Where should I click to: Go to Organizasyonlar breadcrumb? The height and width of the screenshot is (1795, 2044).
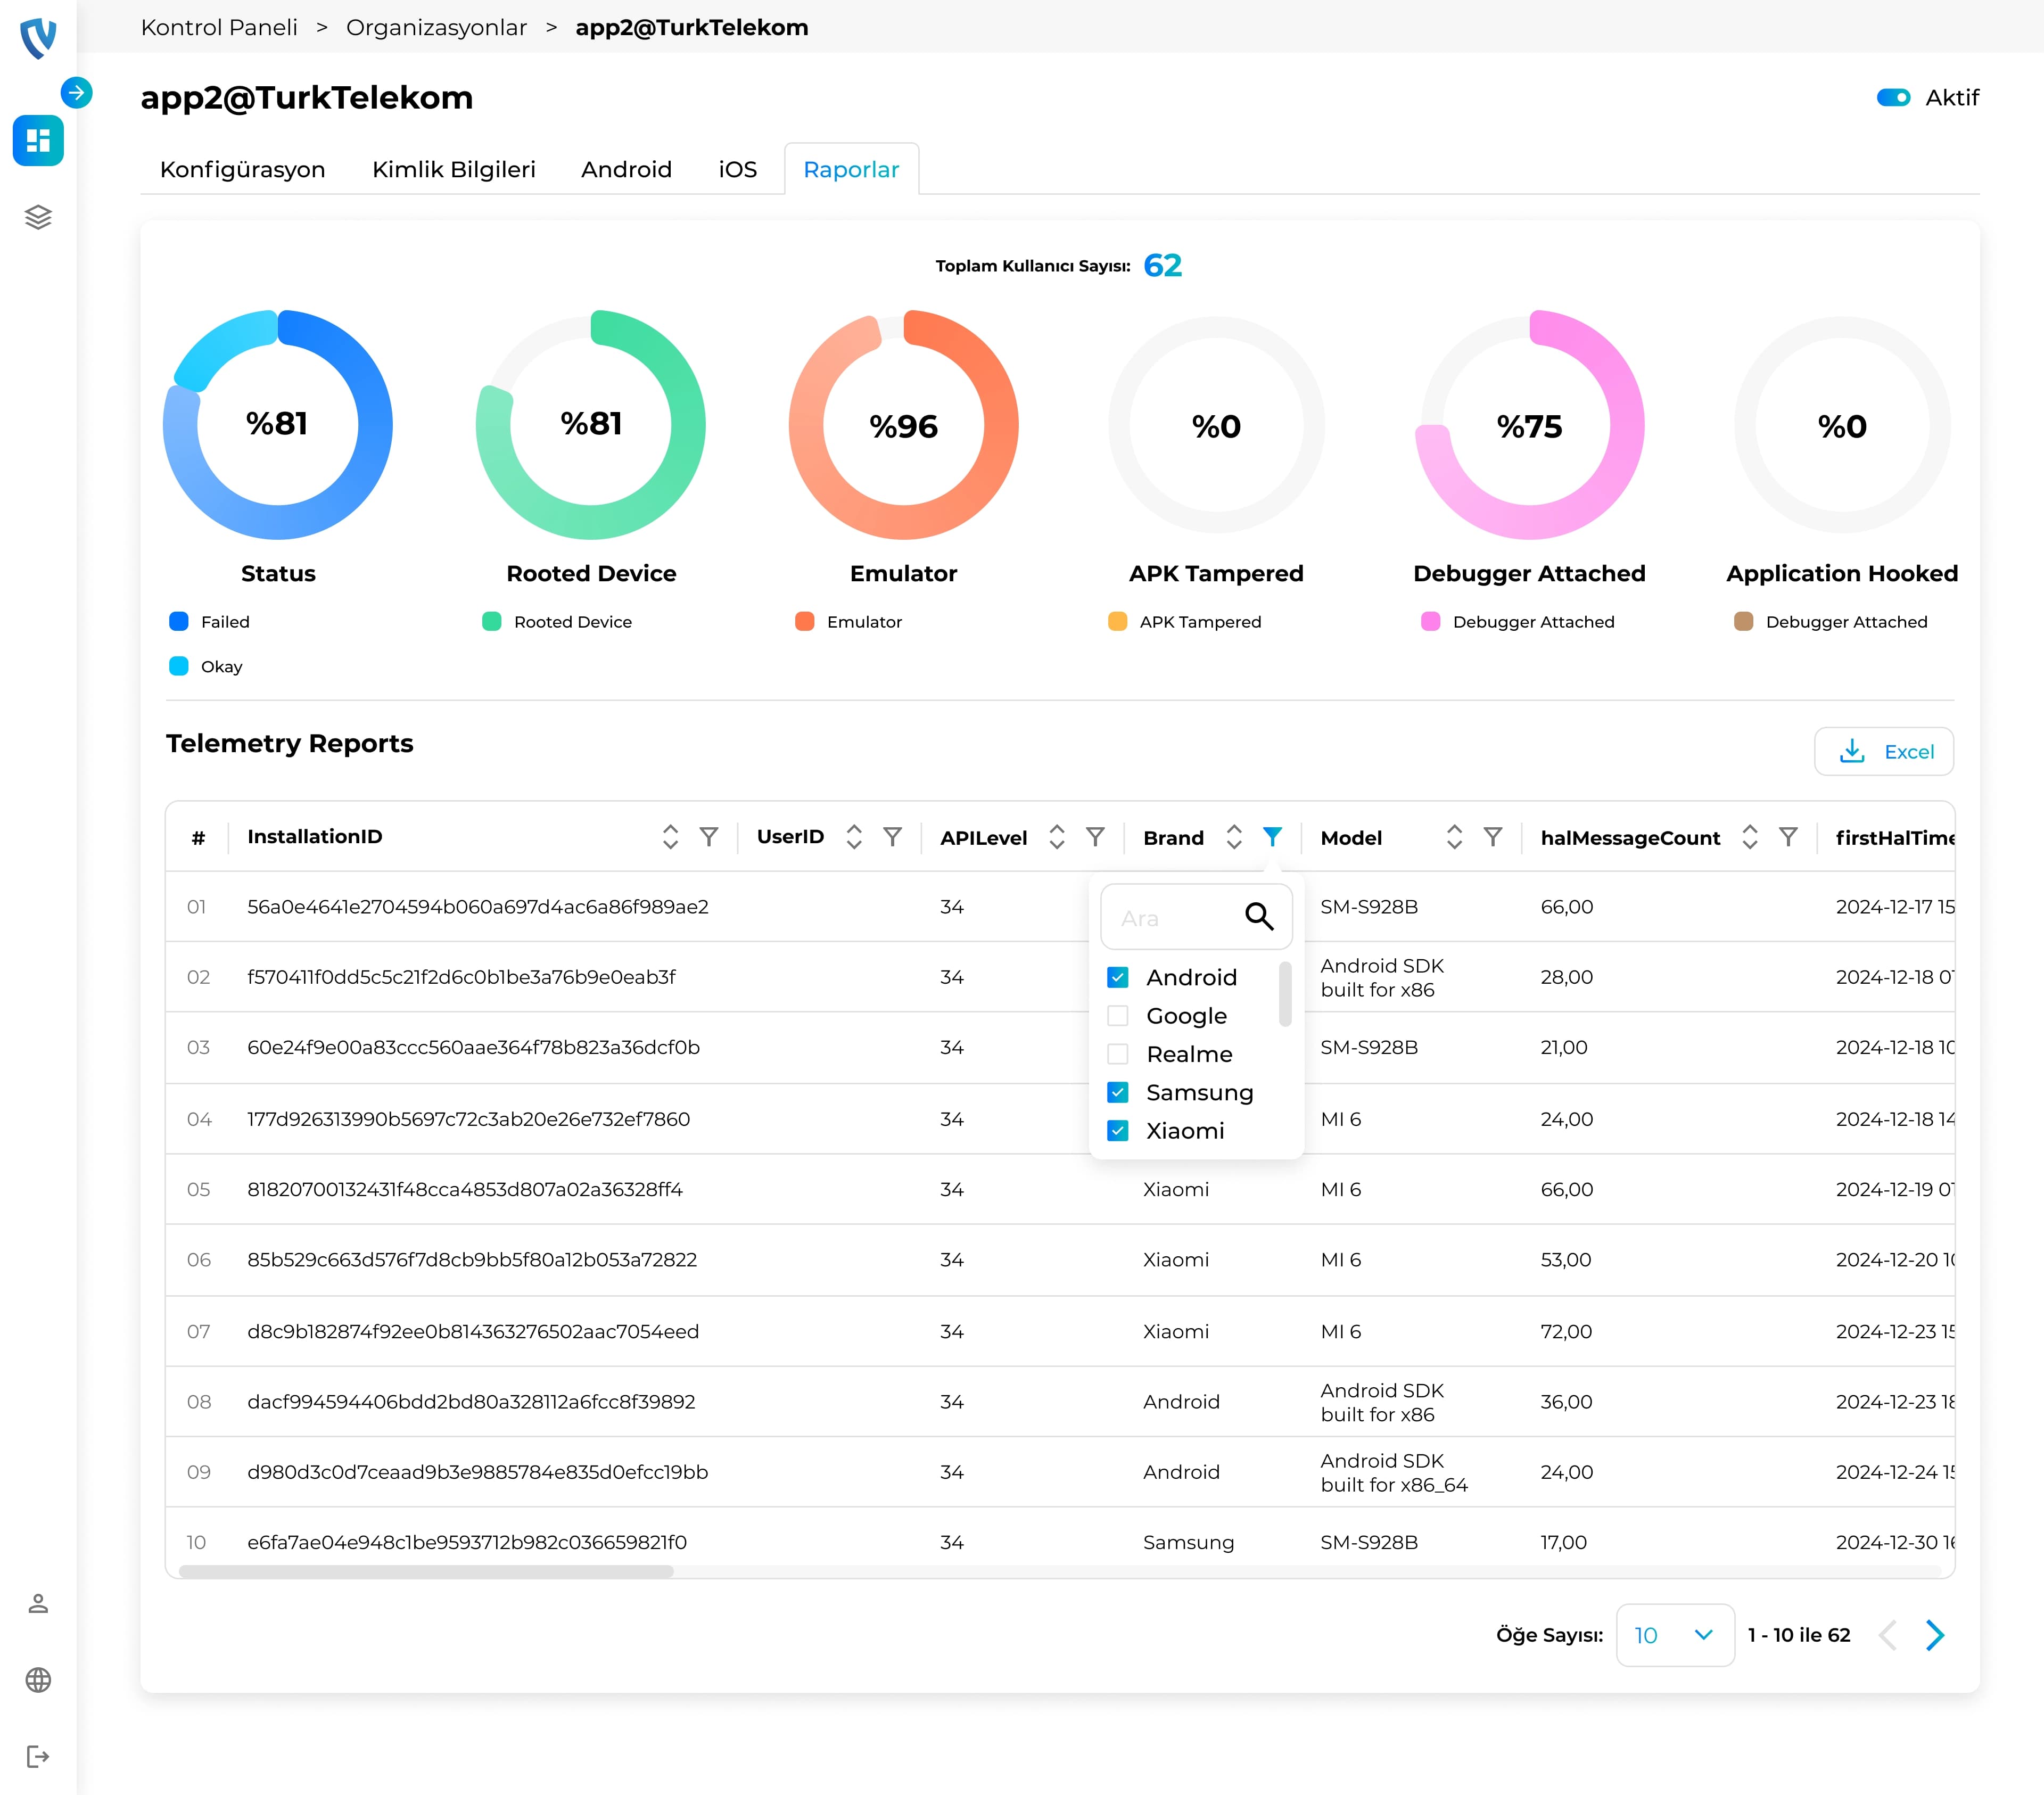tap(436, 27)
